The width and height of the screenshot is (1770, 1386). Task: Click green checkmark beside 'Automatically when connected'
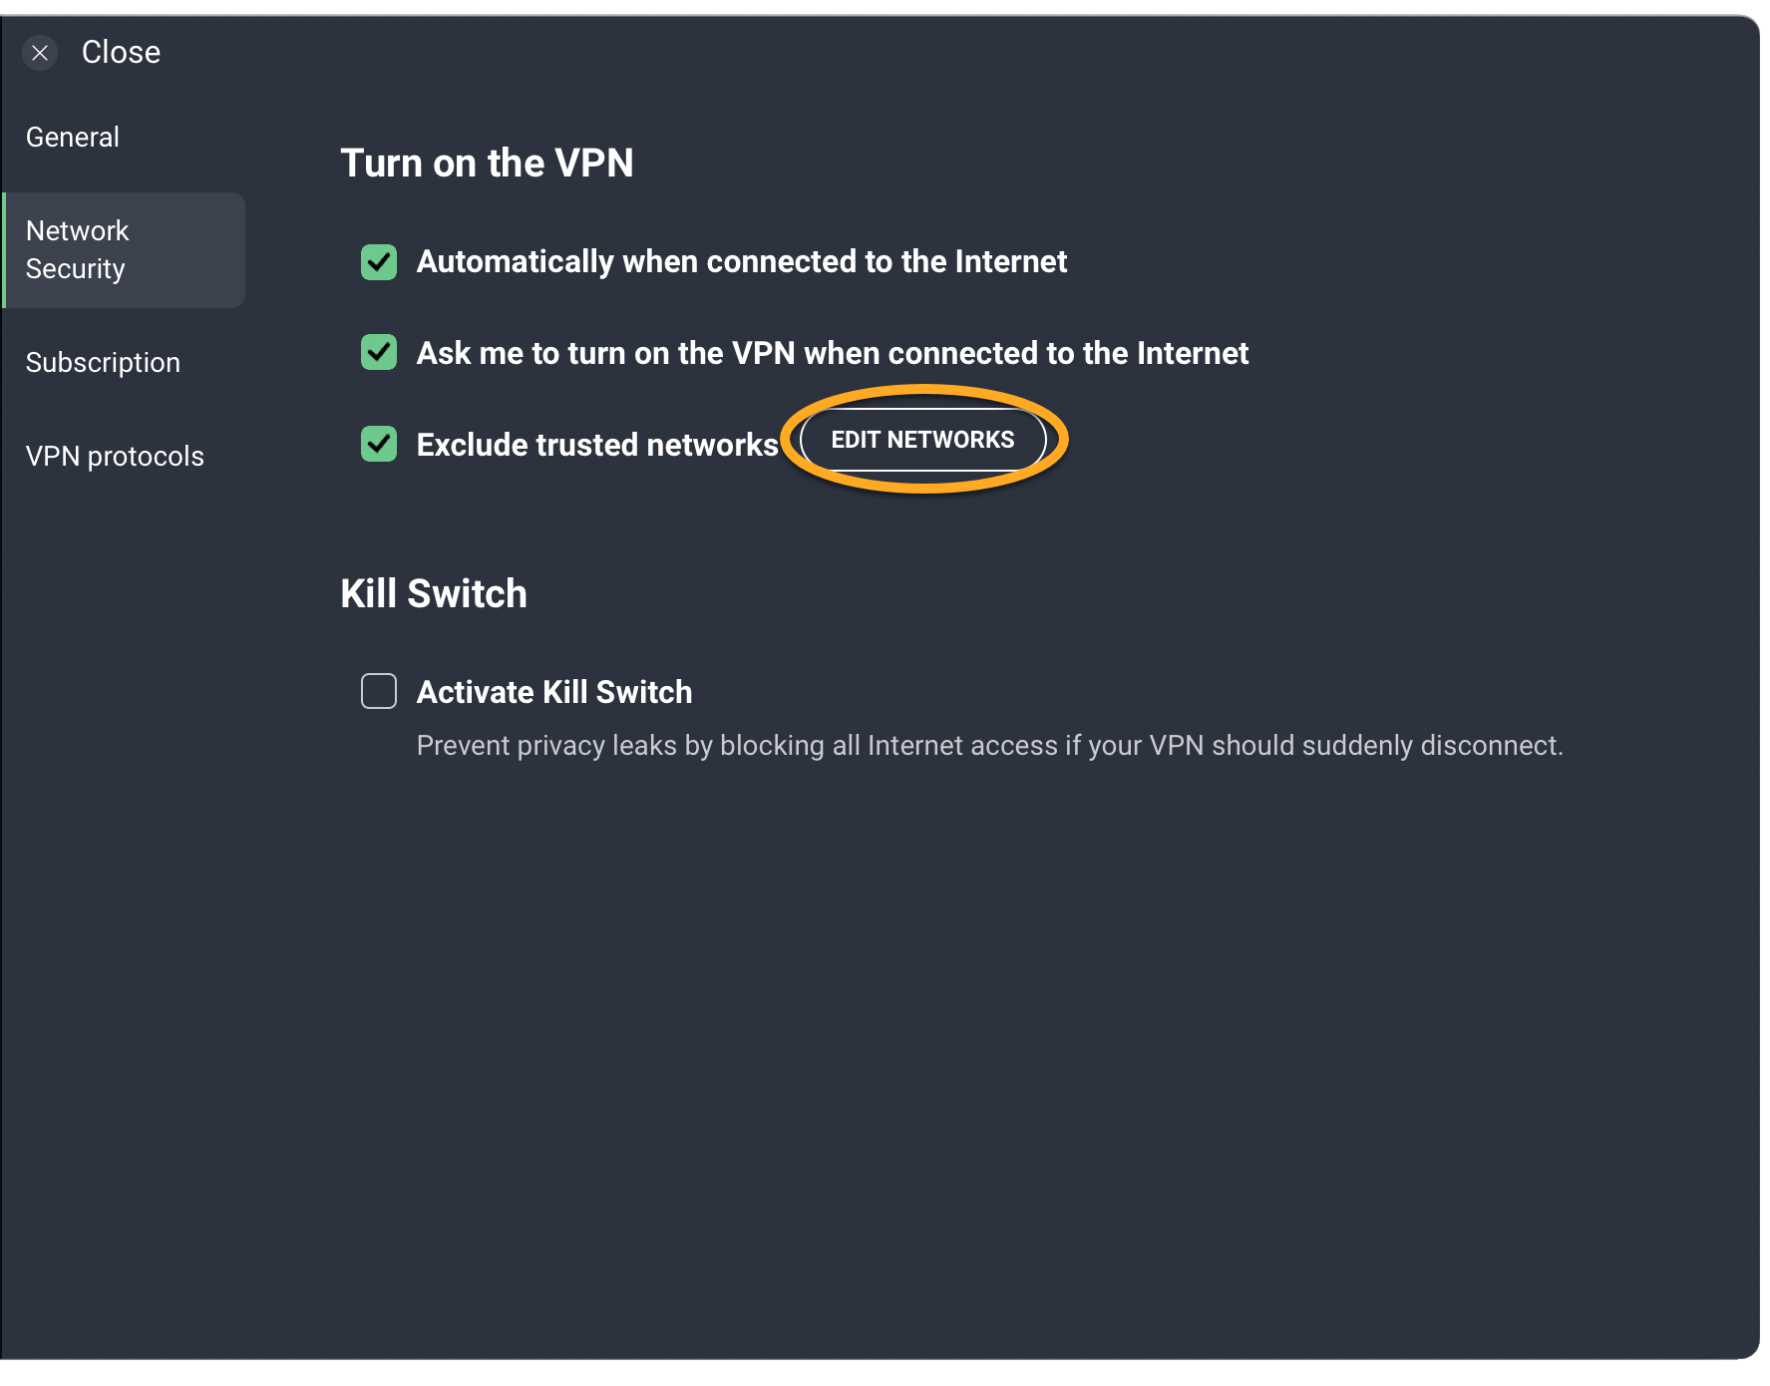(379, 262)
